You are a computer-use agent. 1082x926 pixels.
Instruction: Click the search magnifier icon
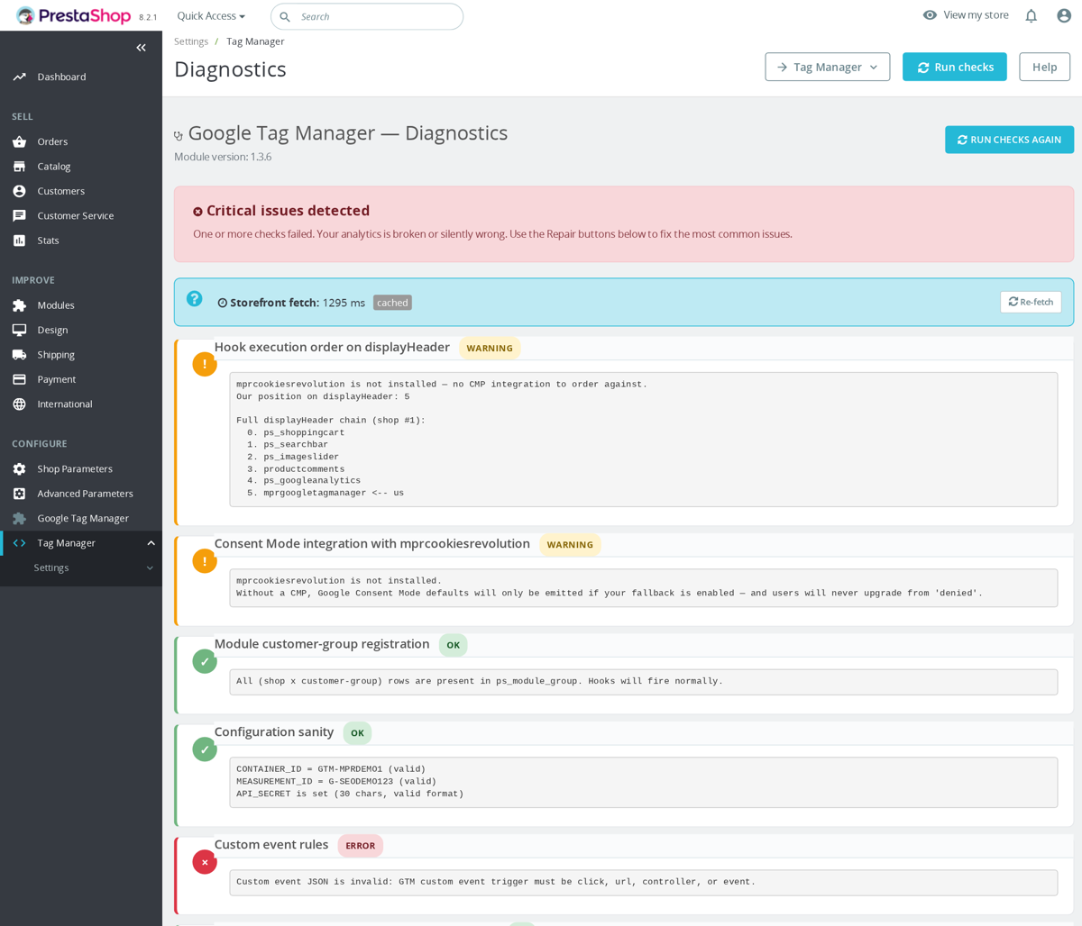(x=285, y=17)
